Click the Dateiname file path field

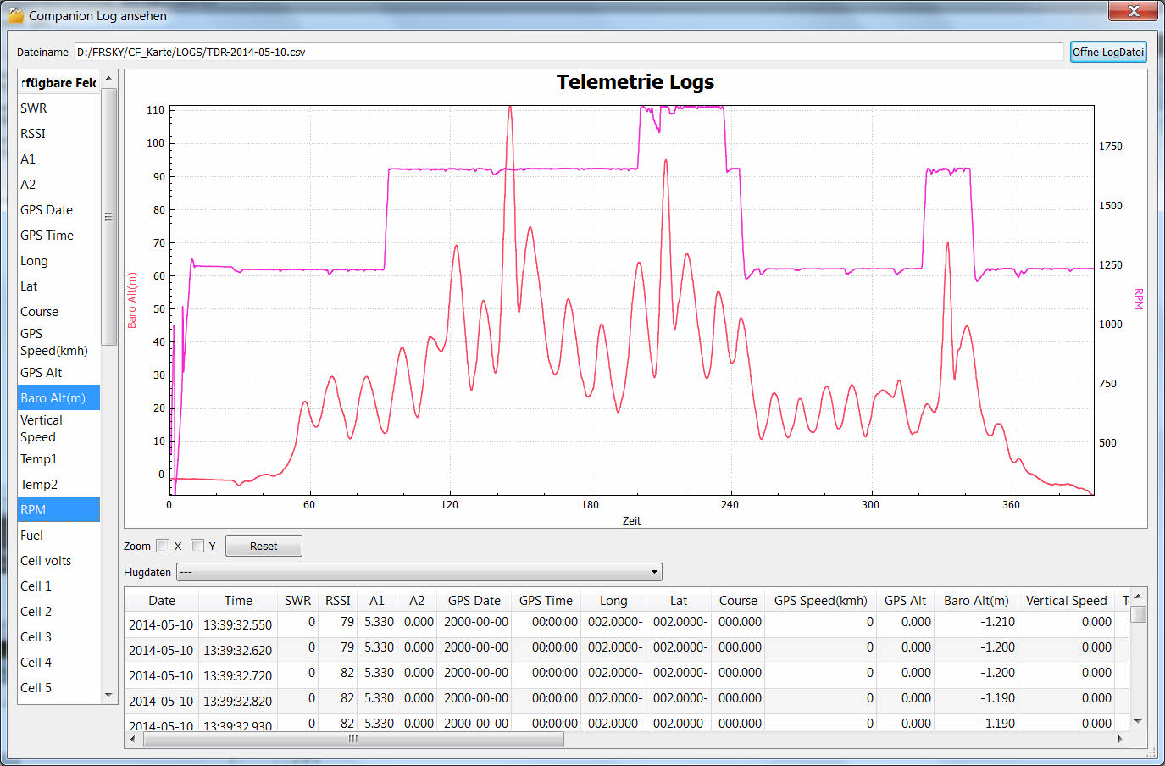coord(568,52)
